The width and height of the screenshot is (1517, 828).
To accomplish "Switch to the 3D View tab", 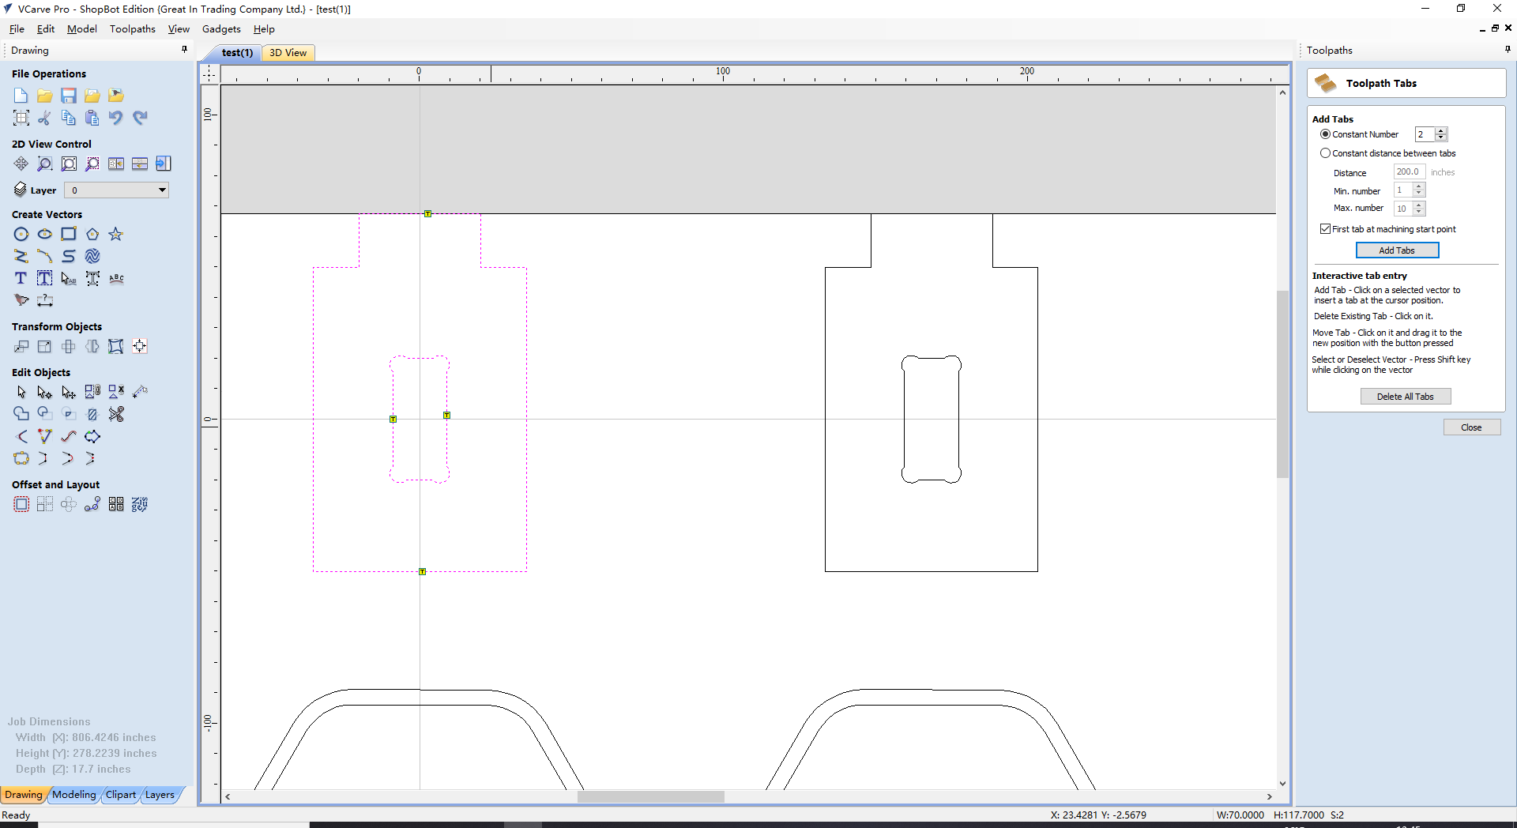I will 288,53.
